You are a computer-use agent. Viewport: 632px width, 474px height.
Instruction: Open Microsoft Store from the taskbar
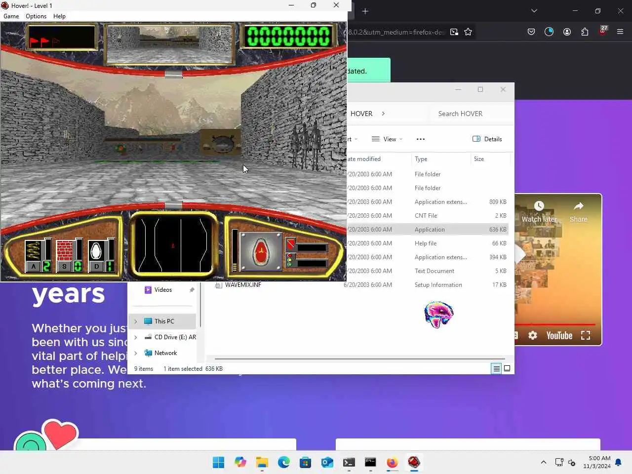(x=306, y=462)
